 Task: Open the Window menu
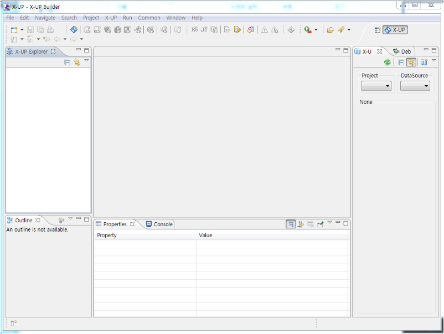coord(176,18)
